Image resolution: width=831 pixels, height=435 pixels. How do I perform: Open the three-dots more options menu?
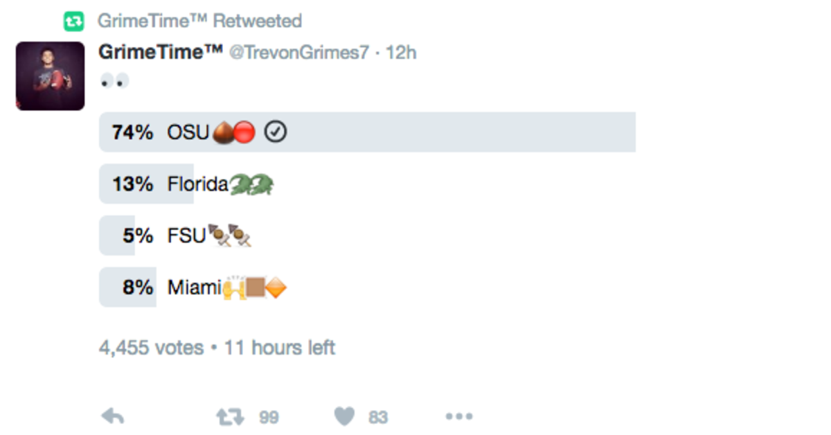pos(459,416)
